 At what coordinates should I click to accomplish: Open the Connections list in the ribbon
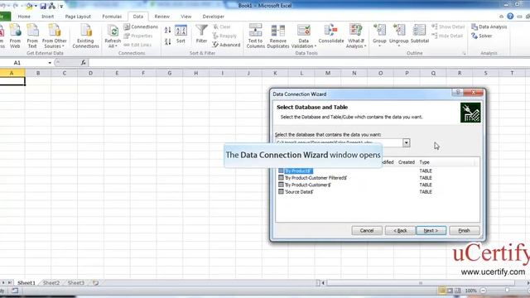coord(141,26)
